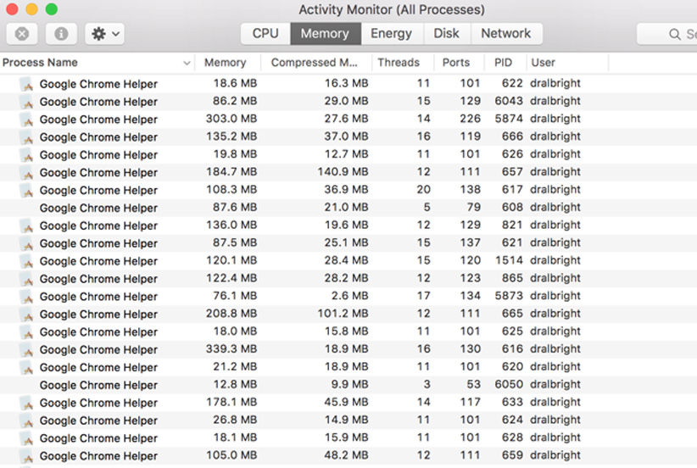697x468 pixels.
Task: Show the Network tab
Action: click(505, 34)
